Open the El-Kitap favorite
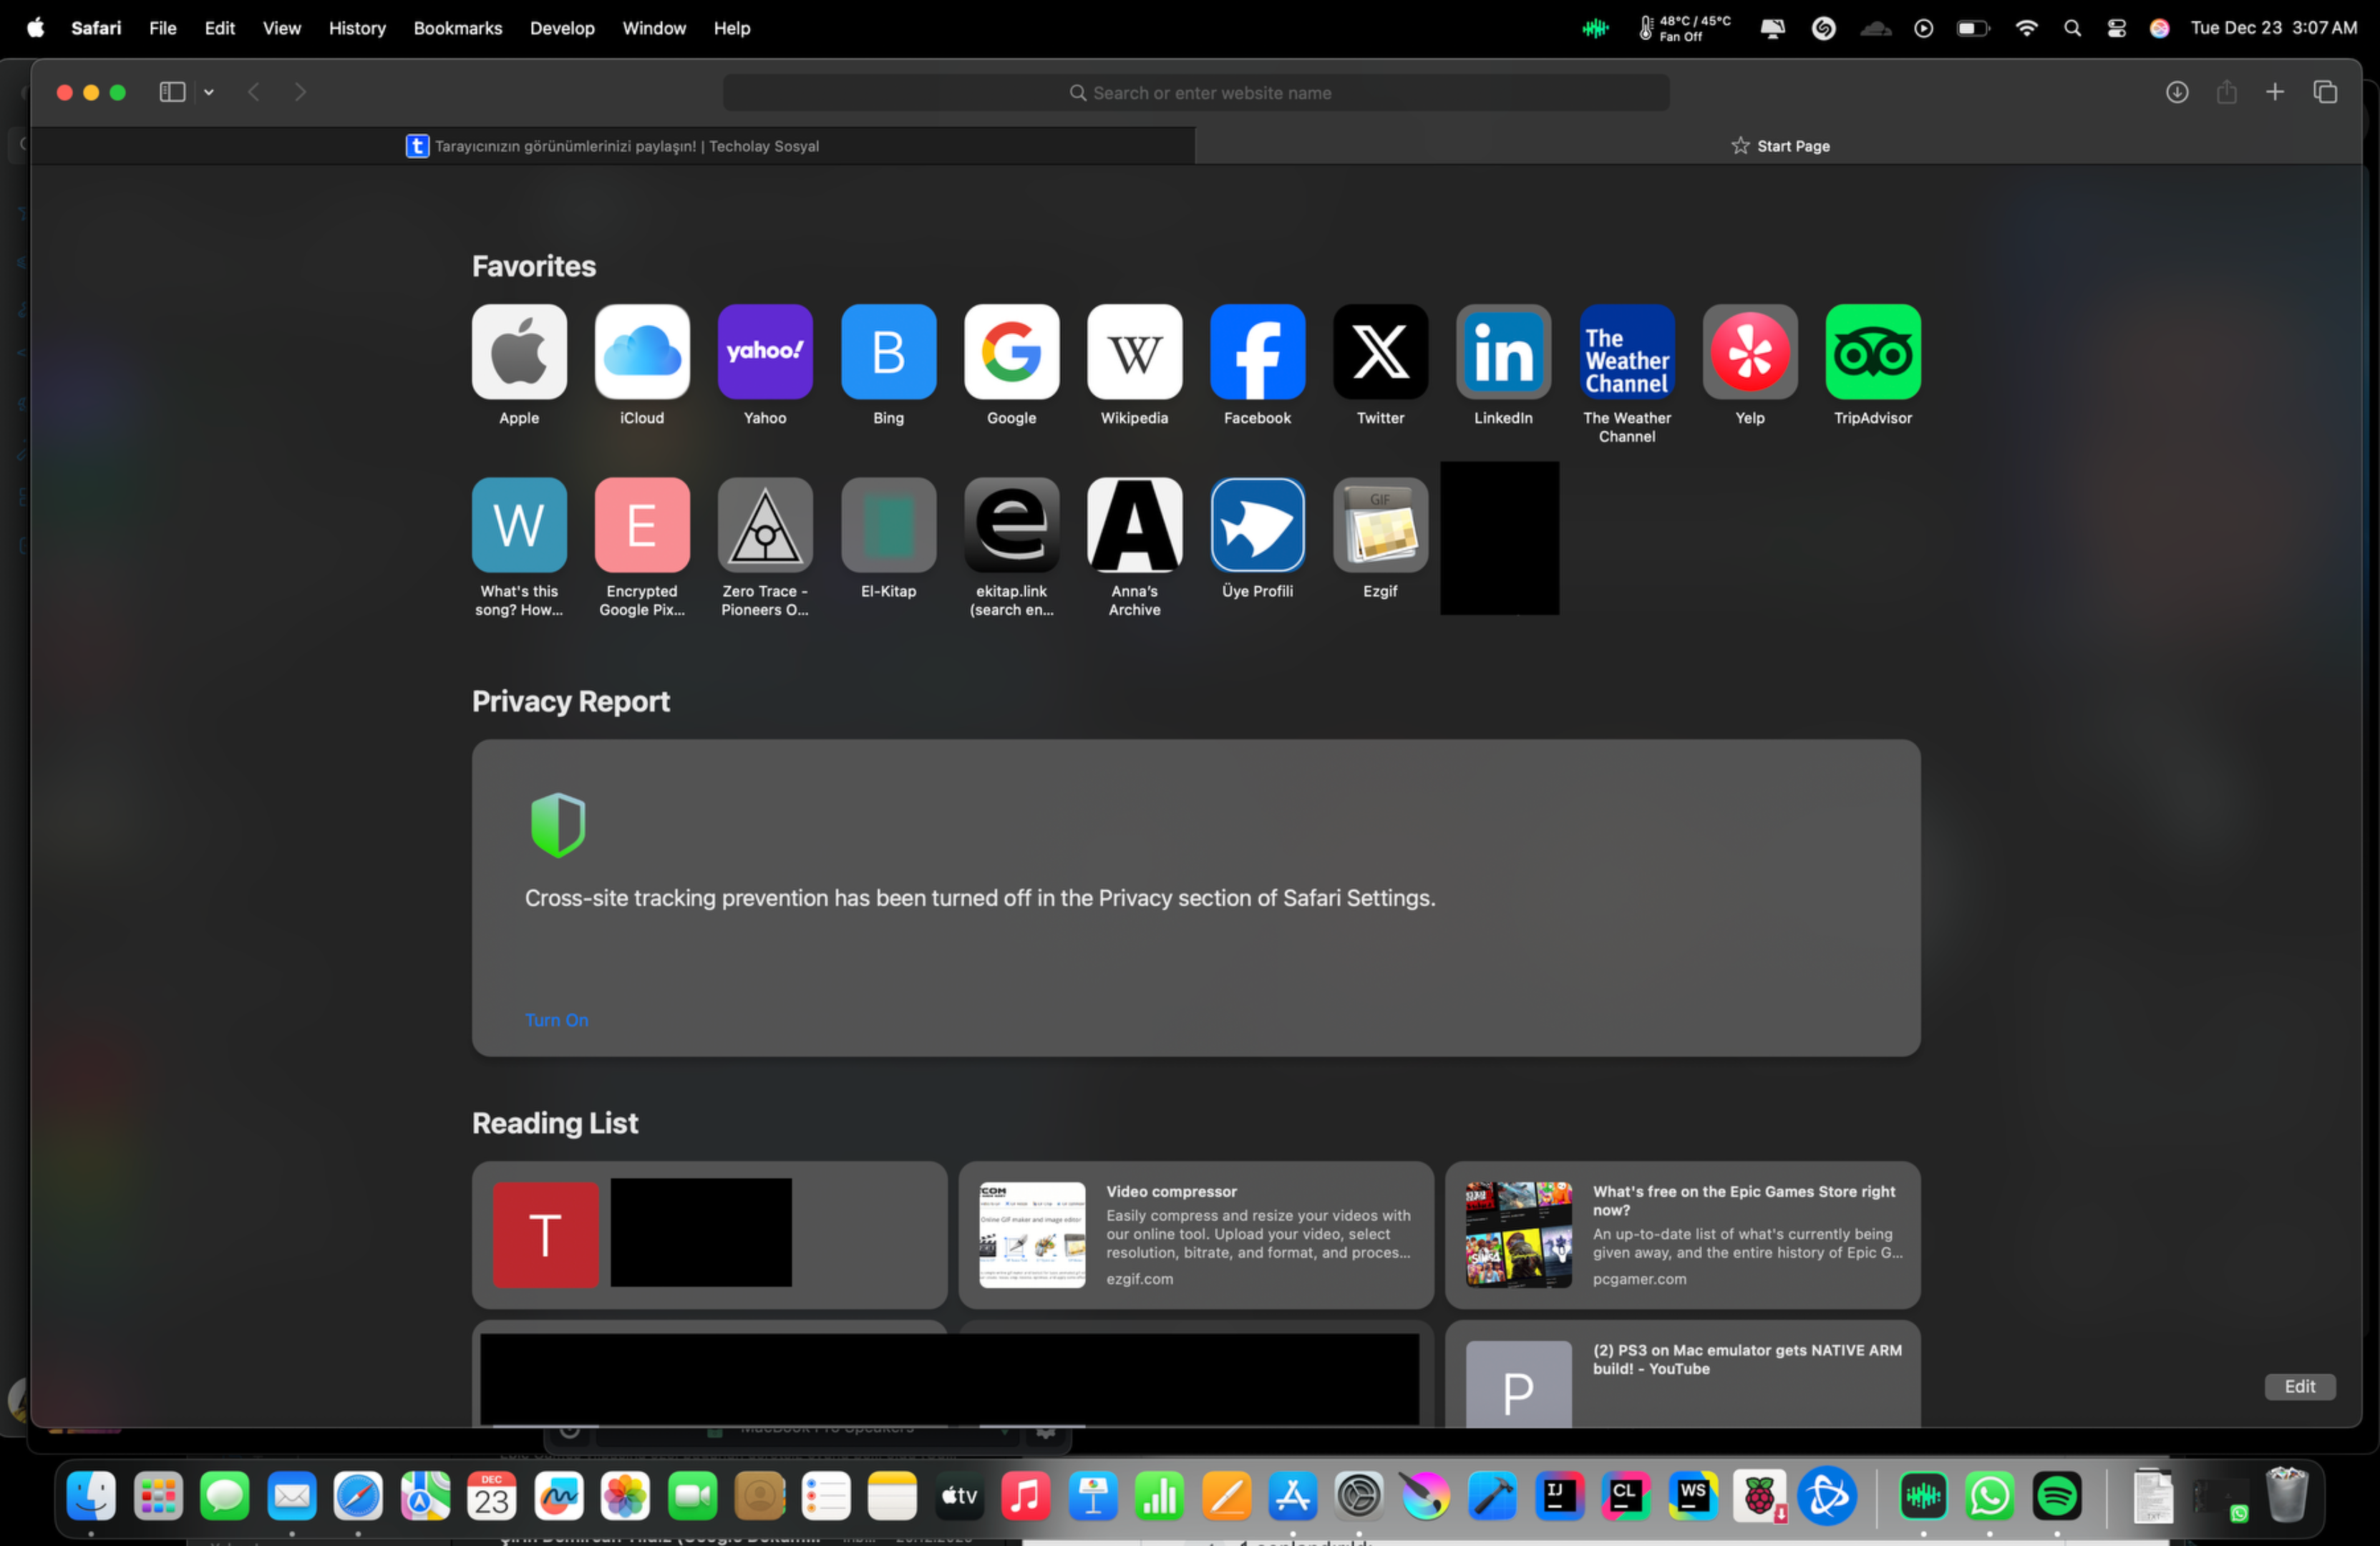Screen dimensions: 2380x1546 point(888,524)
